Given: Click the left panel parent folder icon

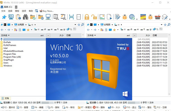Looking at the screenshot, I should coord(16,30).
